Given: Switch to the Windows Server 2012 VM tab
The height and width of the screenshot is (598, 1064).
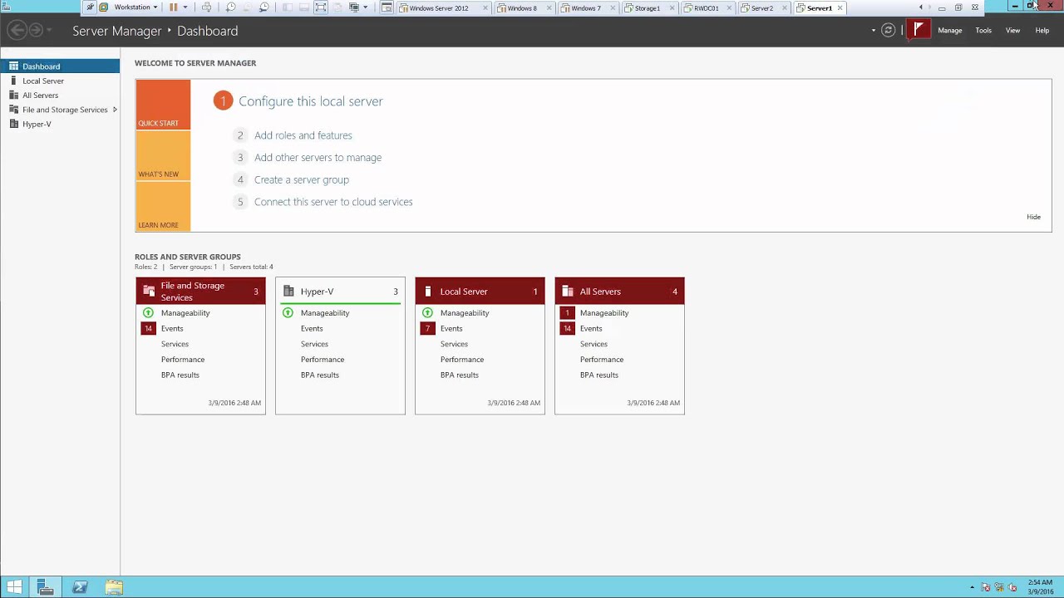Looking at the screenshot, I should 438,8.
